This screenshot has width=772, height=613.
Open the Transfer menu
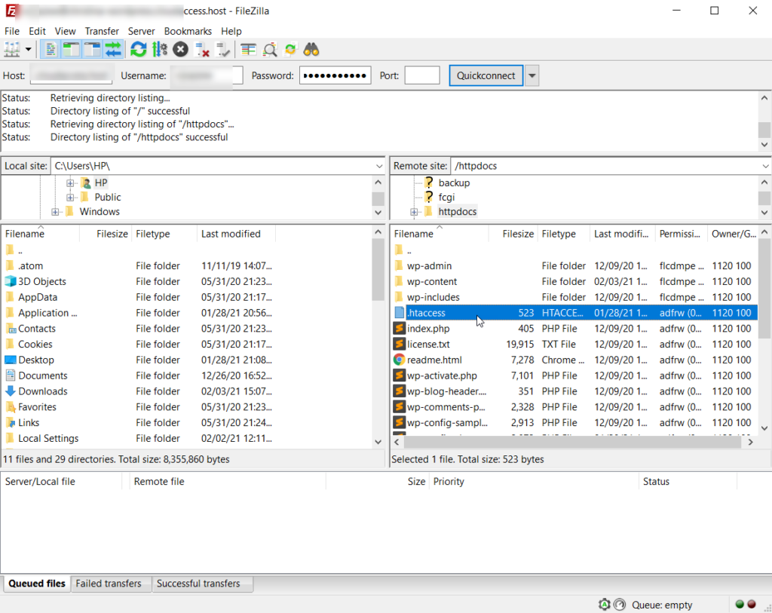tap(102, 31)
